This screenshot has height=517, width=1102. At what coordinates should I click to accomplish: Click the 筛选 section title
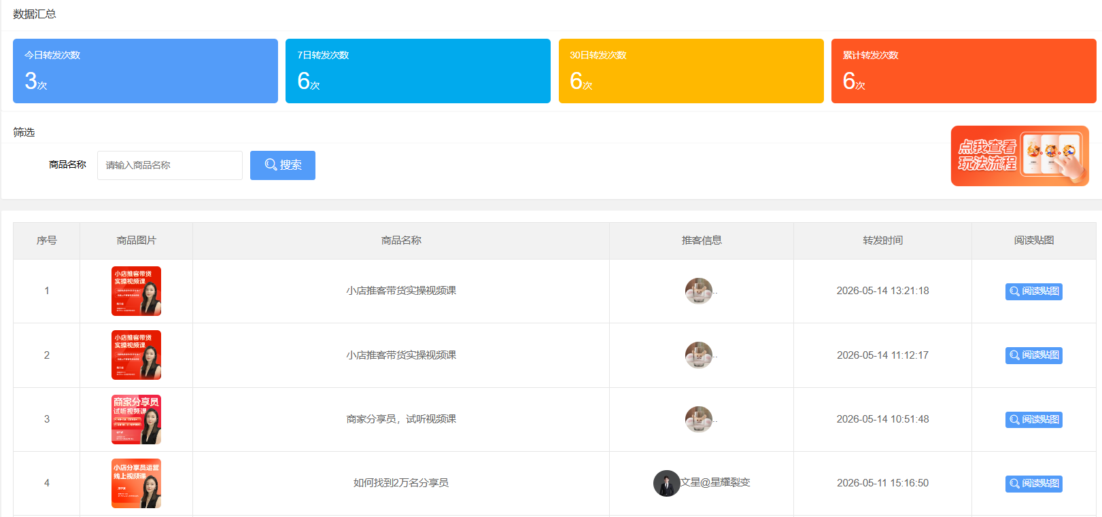pyautogui.click(x=24, y=132)
